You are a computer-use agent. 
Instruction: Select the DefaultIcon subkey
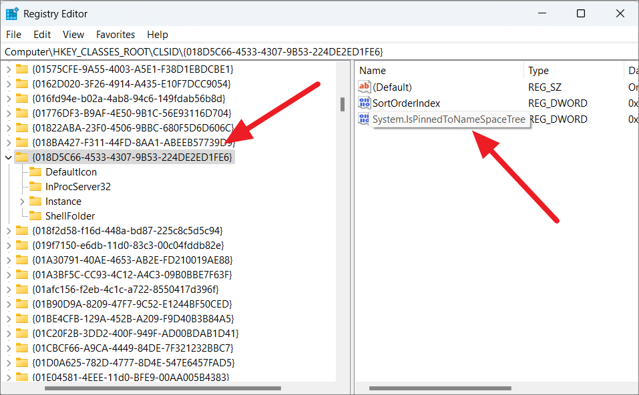click(x=71, y=172)
